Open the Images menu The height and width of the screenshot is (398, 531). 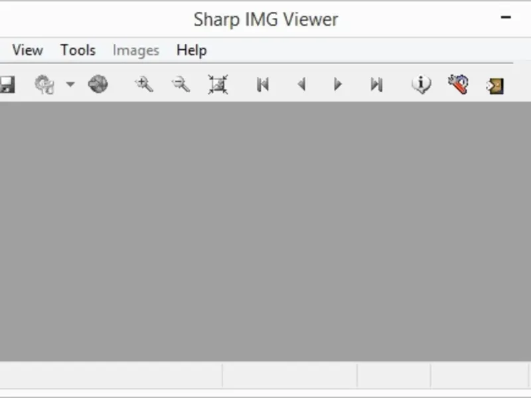pyautogui.click(x=136, y=50)
